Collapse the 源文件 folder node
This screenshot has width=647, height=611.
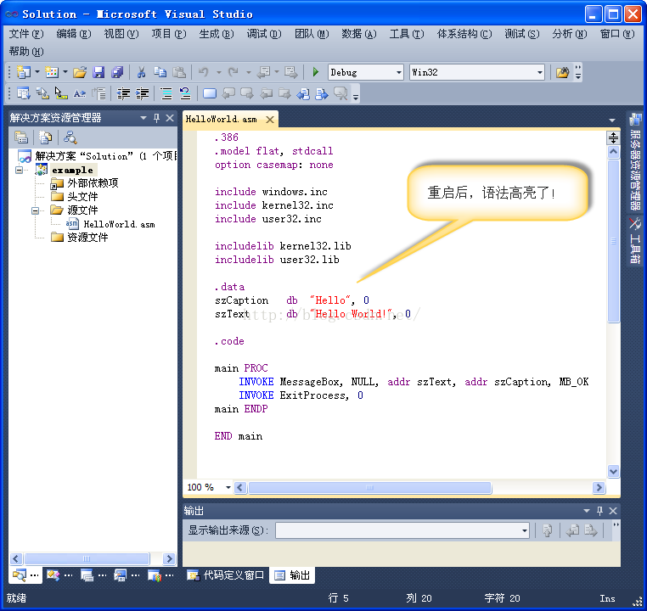[36, 210]
